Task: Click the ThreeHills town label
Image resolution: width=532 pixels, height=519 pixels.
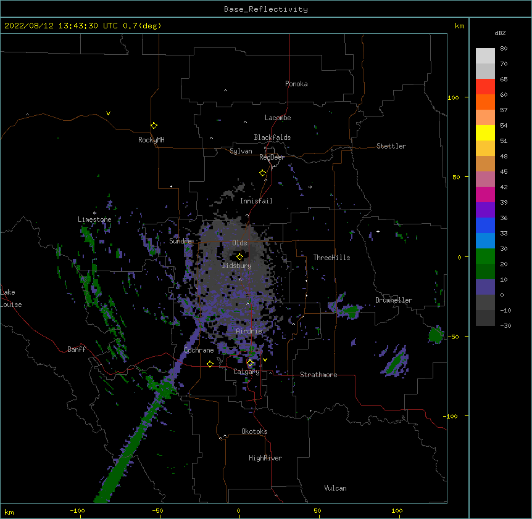Action: (331, 258)
